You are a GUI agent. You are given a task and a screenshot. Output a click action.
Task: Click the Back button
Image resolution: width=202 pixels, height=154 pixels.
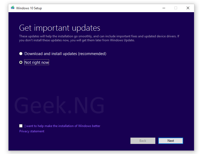tap(143, 141)
